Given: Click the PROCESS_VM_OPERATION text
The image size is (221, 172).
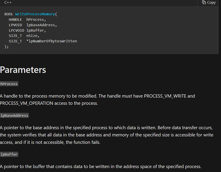Looking at the screenshot, I should [27, 103].
